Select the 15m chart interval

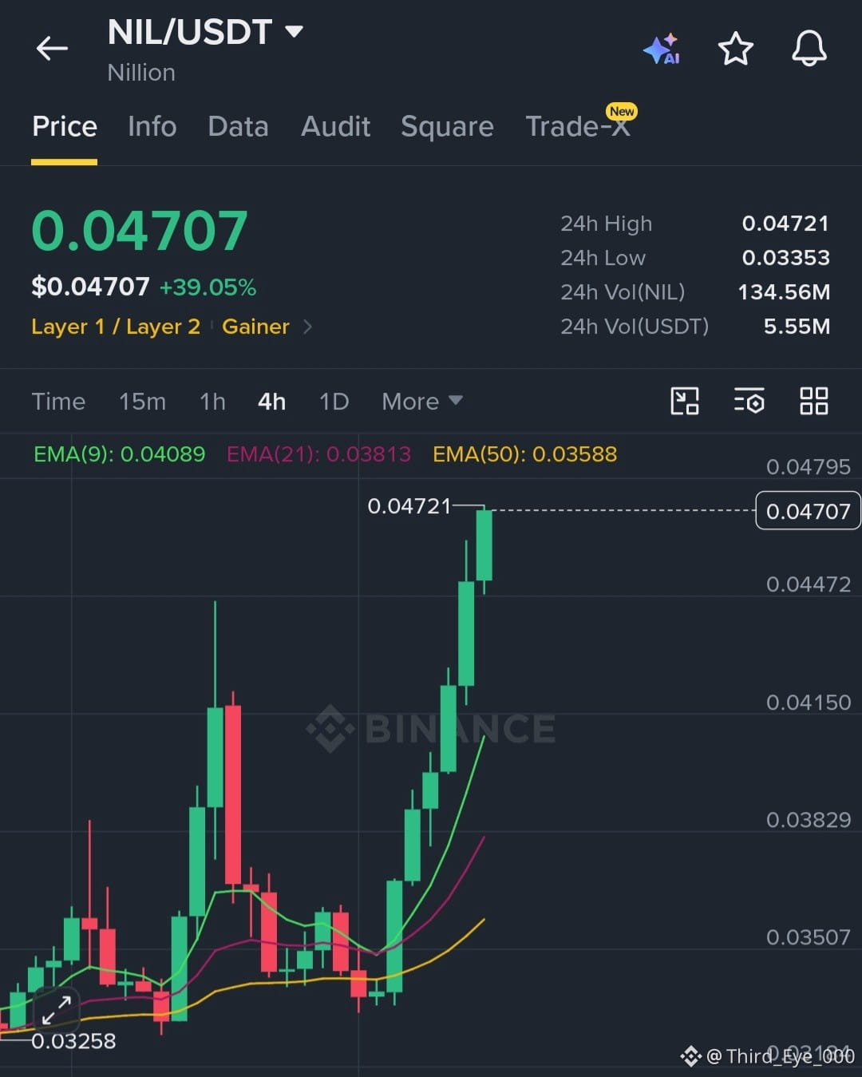click(x=142, y=401)
